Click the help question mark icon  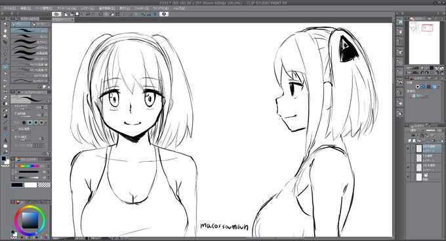tap(164, 14)
